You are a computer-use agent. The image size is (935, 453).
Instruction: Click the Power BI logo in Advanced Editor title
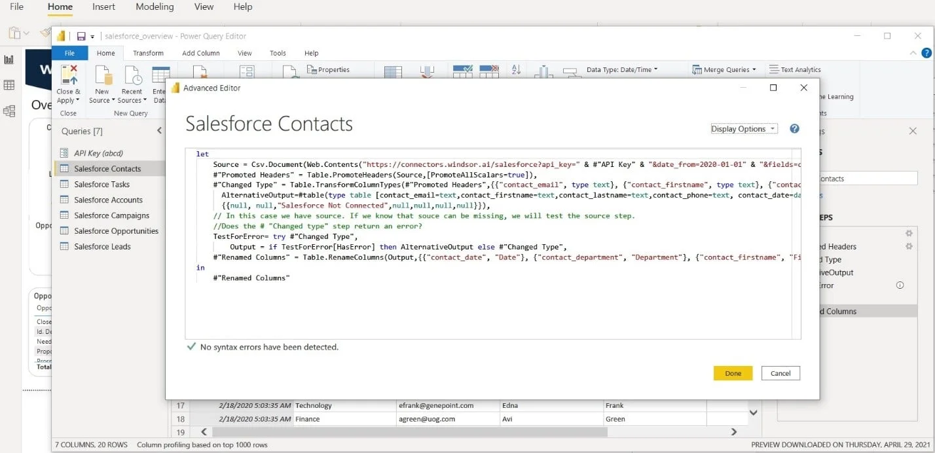tap(175, 88)
